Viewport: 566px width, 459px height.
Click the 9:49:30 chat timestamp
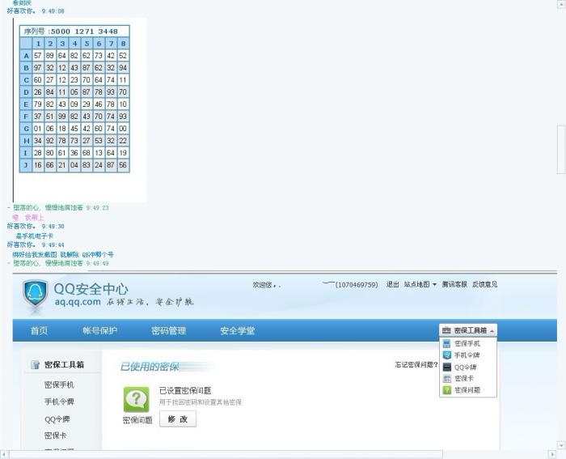53,226
